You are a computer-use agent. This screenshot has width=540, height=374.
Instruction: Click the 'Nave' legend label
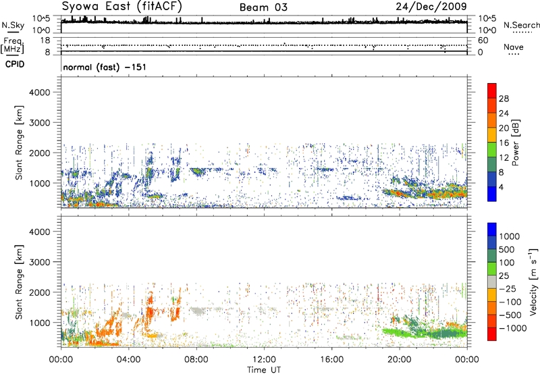(514, 47)
